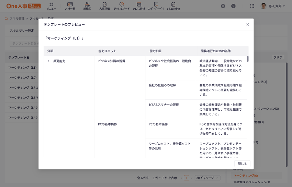Go to previous page arrow

181,178
